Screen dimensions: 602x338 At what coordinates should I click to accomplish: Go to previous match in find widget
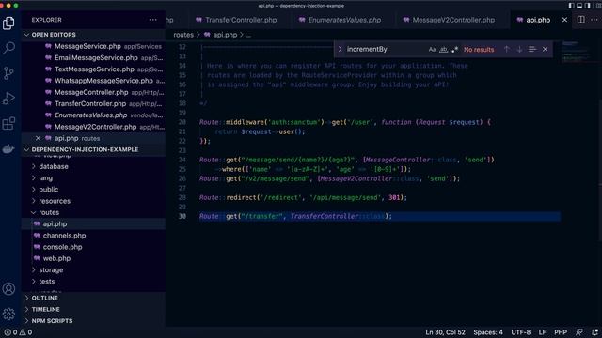(507, 49)
